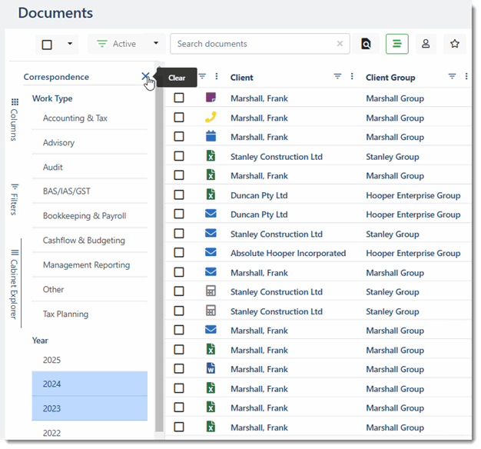Click the Correspondence cabinet heading
Screen dimensions: 481x449
(56, 77)
